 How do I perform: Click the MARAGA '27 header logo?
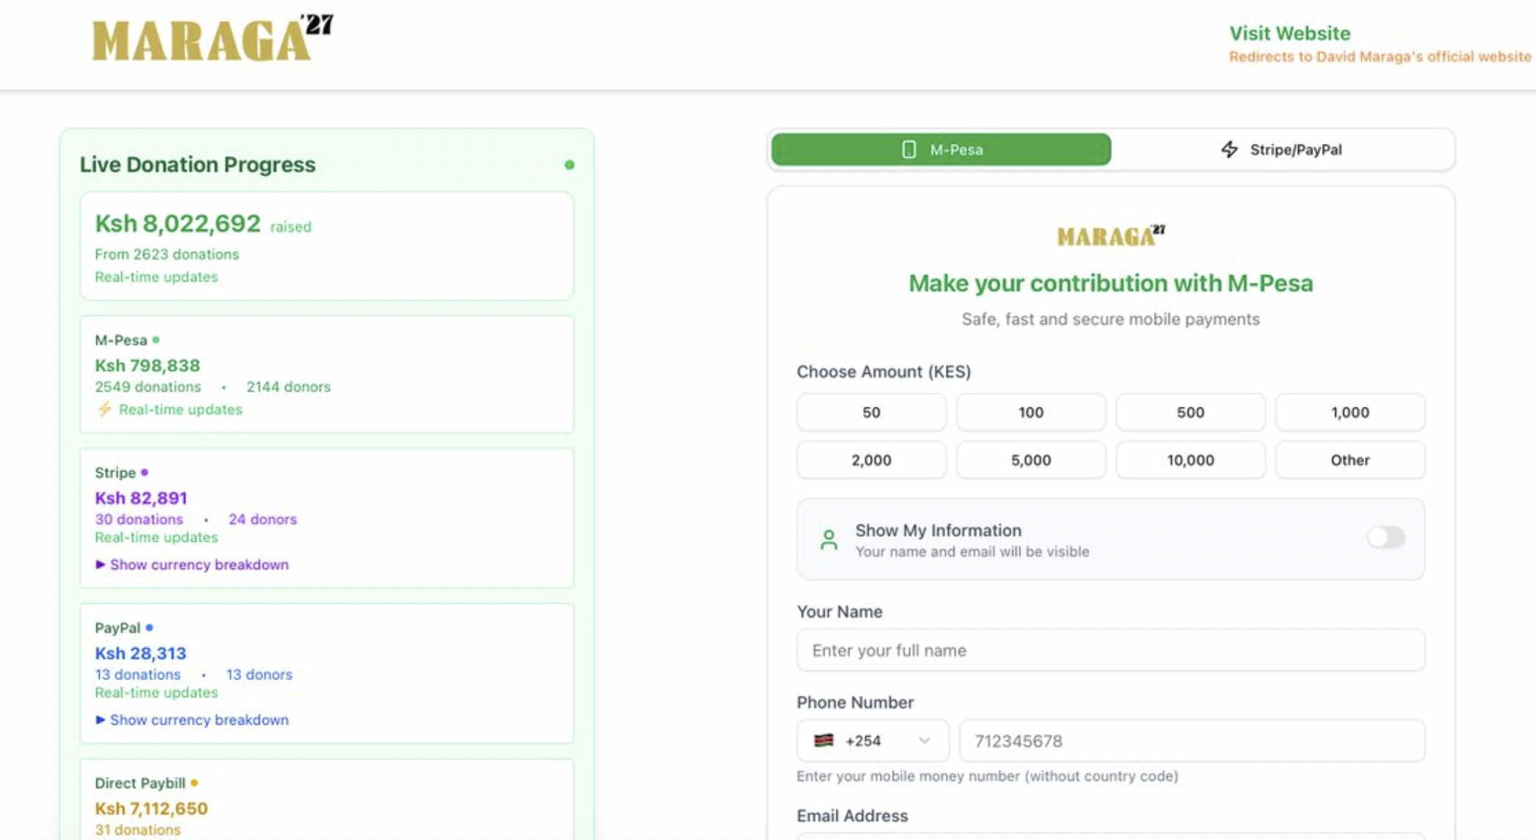(x=212, y=38)
